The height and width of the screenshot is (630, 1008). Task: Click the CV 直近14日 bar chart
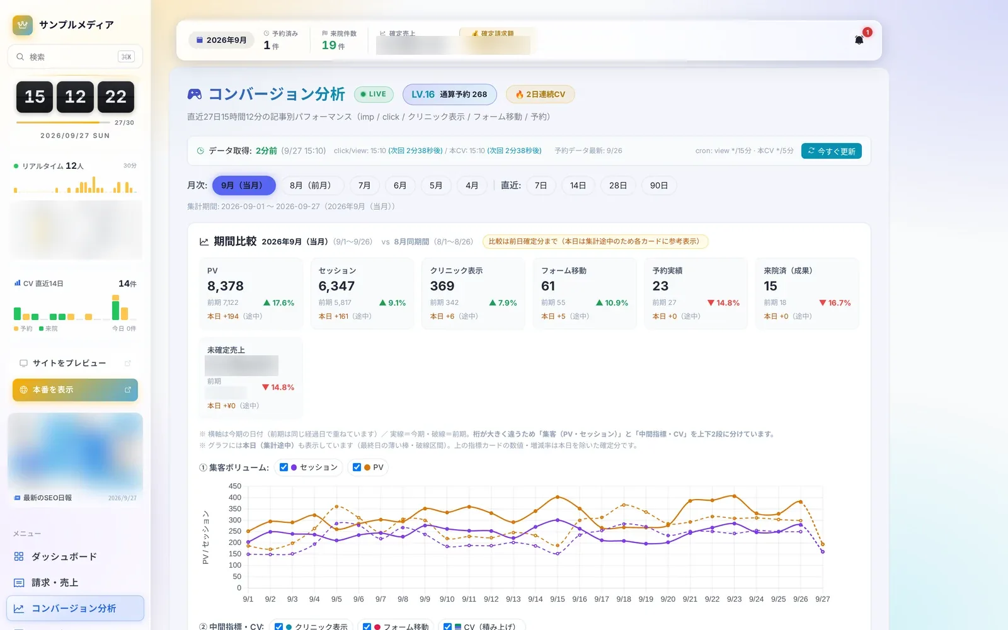pos(75,307)
